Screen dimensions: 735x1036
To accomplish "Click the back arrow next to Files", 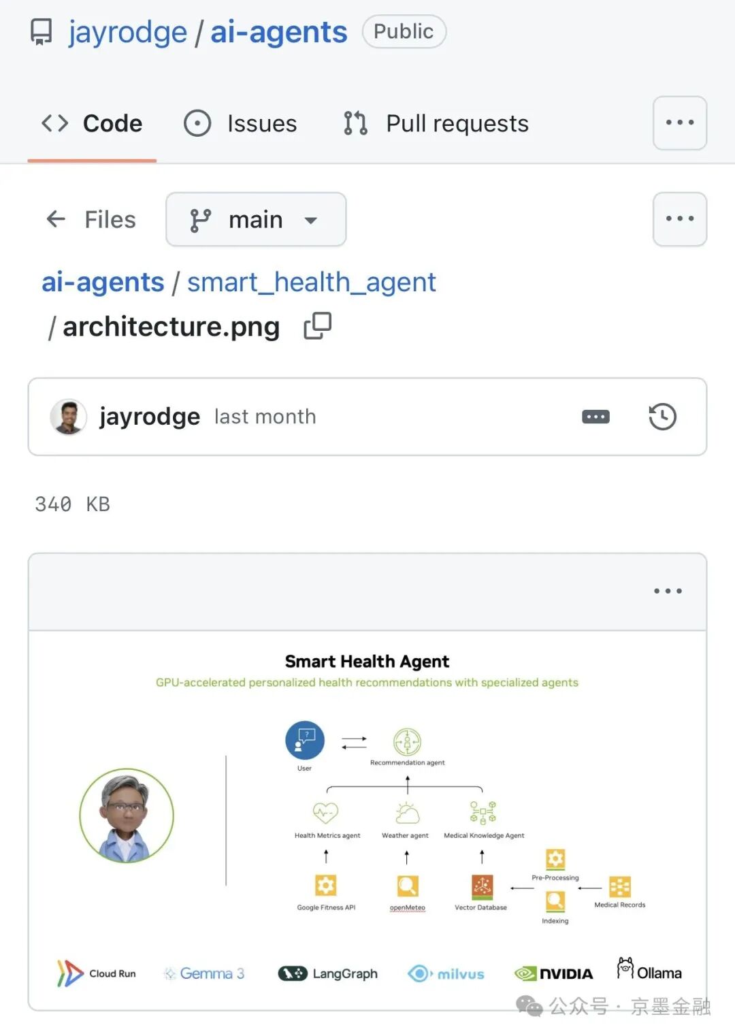I will point(55,219).
